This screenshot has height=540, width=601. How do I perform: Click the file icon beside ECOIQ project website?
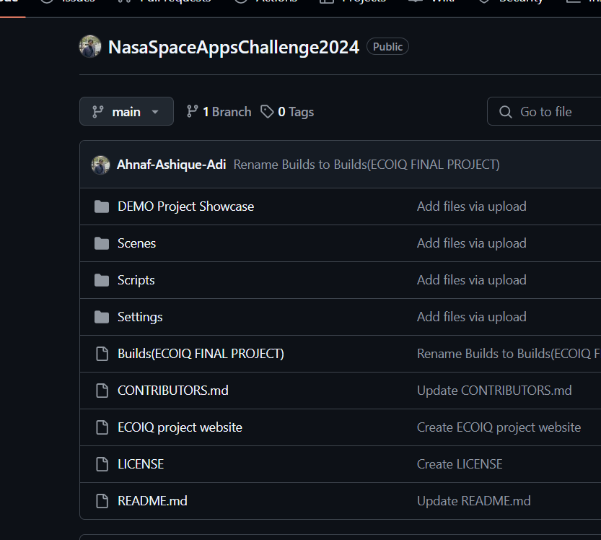[x=102, y=428]
